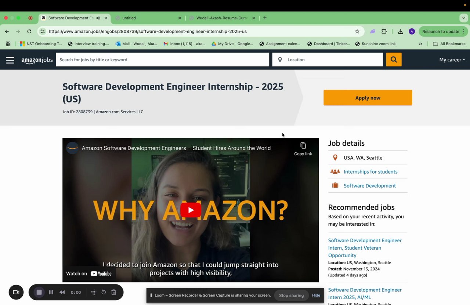Close the Wudali-Akash-Resume tab
This screenshot has height=305, width=470.
pos(253,18)
